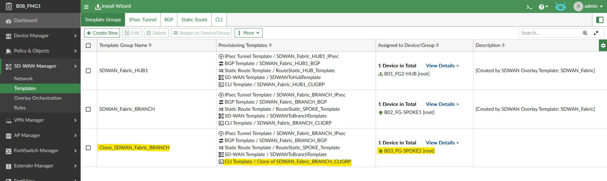
Task: Click the SD-WAN Manager icon
Action: (x=8, y=66)
